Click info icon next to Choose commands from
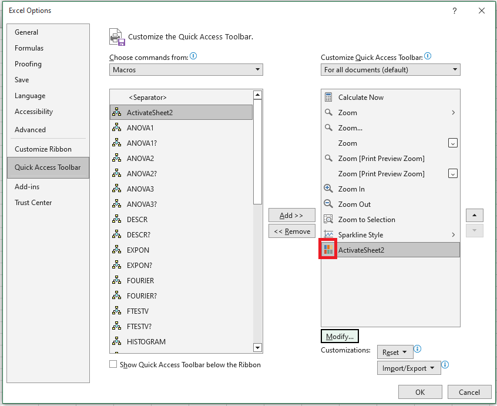The height and width of the screenshot is (406, 497). pos(193,56)
